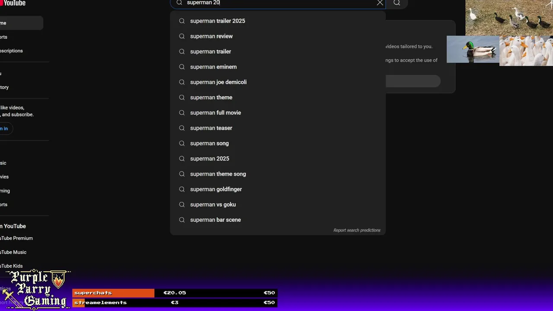Open 'Report search predictions' link
Screen dimensions: 553x311
(357, 230)
